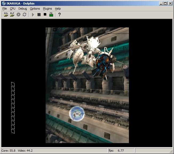174x154 pixels.
Task: Click the segmented energy gauge at left
Action: (13, 108)
